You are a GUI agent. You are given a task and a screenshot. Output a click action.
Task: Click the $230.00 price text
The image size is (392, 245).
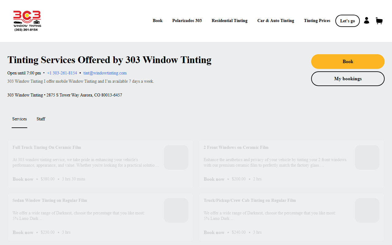click(48, 232)
